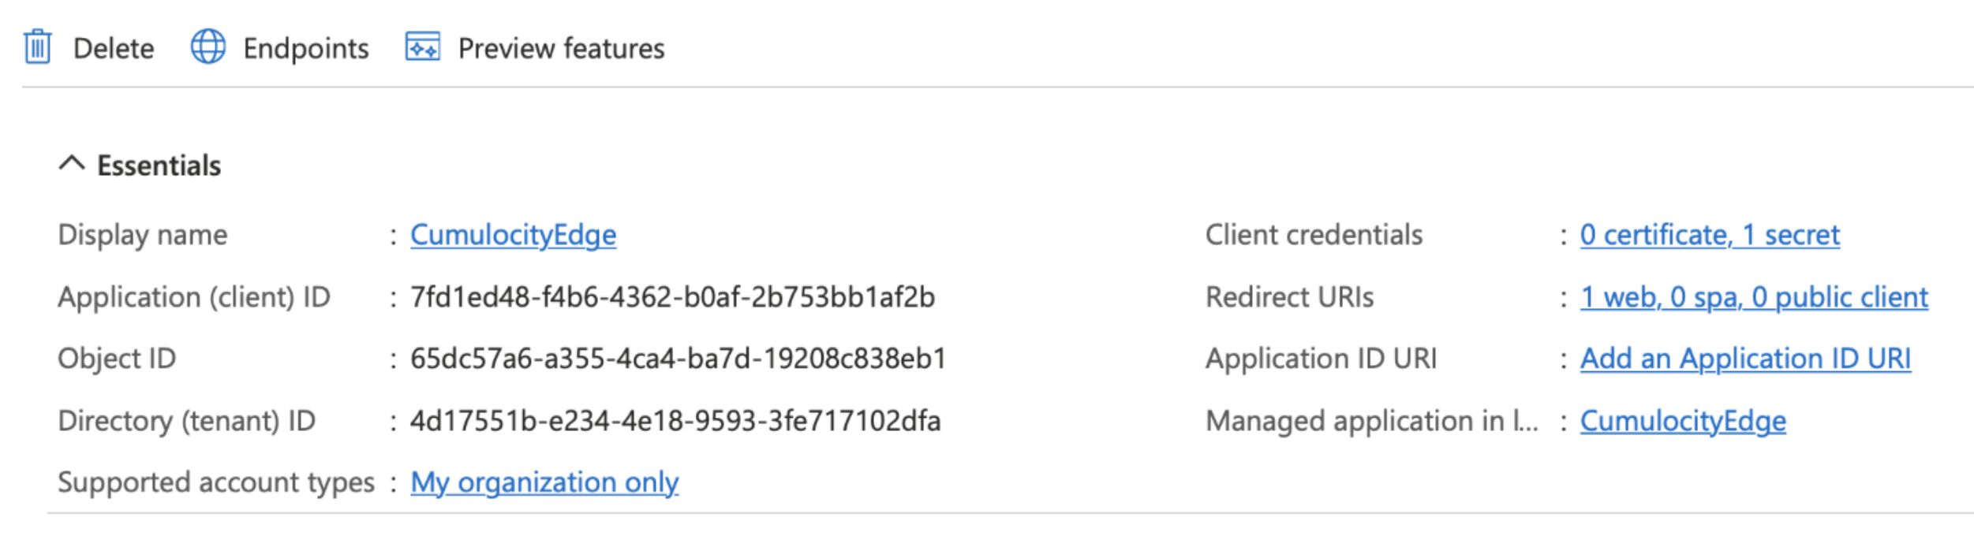
Task: Open the managed application 'CumulocityEdge'
Action: (x=1681, y=422)
